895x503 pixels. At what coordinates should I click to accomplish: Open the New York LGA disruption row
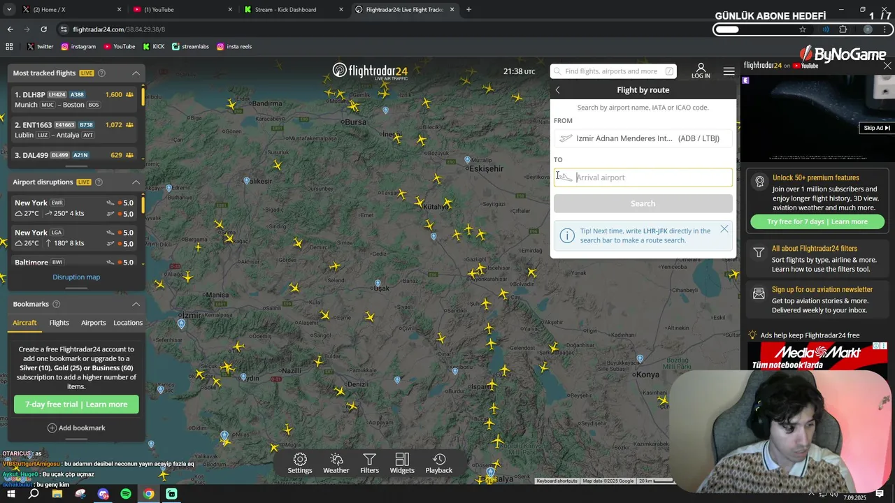pos(74,238)
